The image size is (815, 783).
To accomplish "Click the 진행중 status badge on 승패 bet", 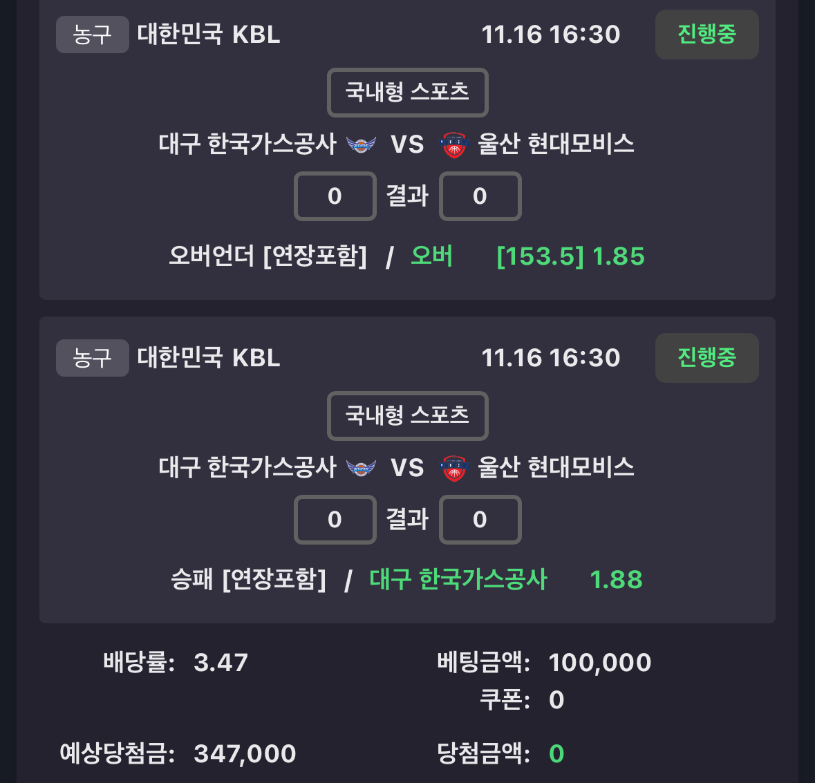I will pos(706,358).
